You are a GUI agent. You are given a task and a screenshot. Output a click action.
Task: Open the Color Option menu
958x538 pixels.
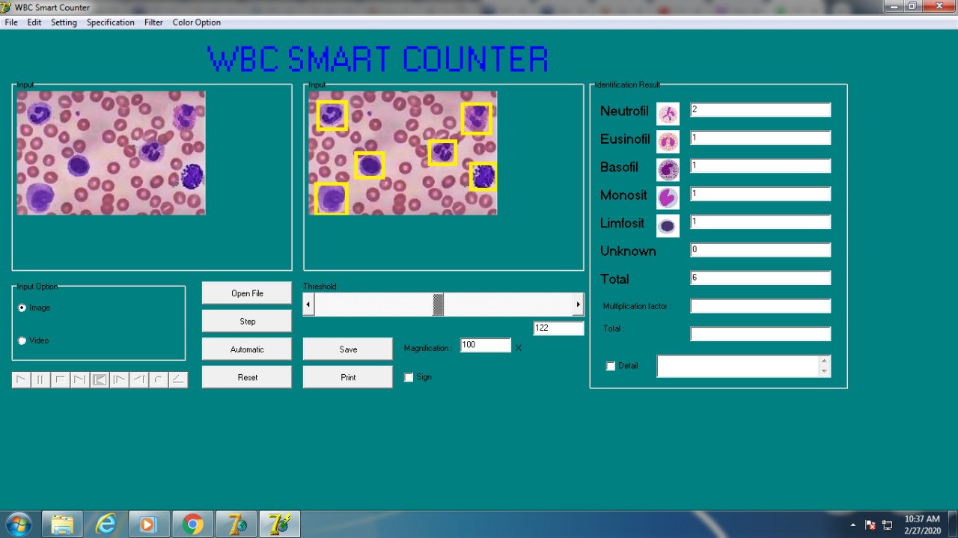(196, 22)
